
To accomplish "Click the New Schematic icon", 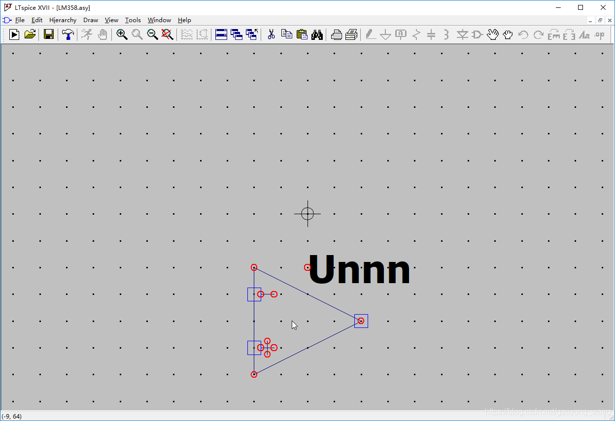I will click(x=14, y=34).
